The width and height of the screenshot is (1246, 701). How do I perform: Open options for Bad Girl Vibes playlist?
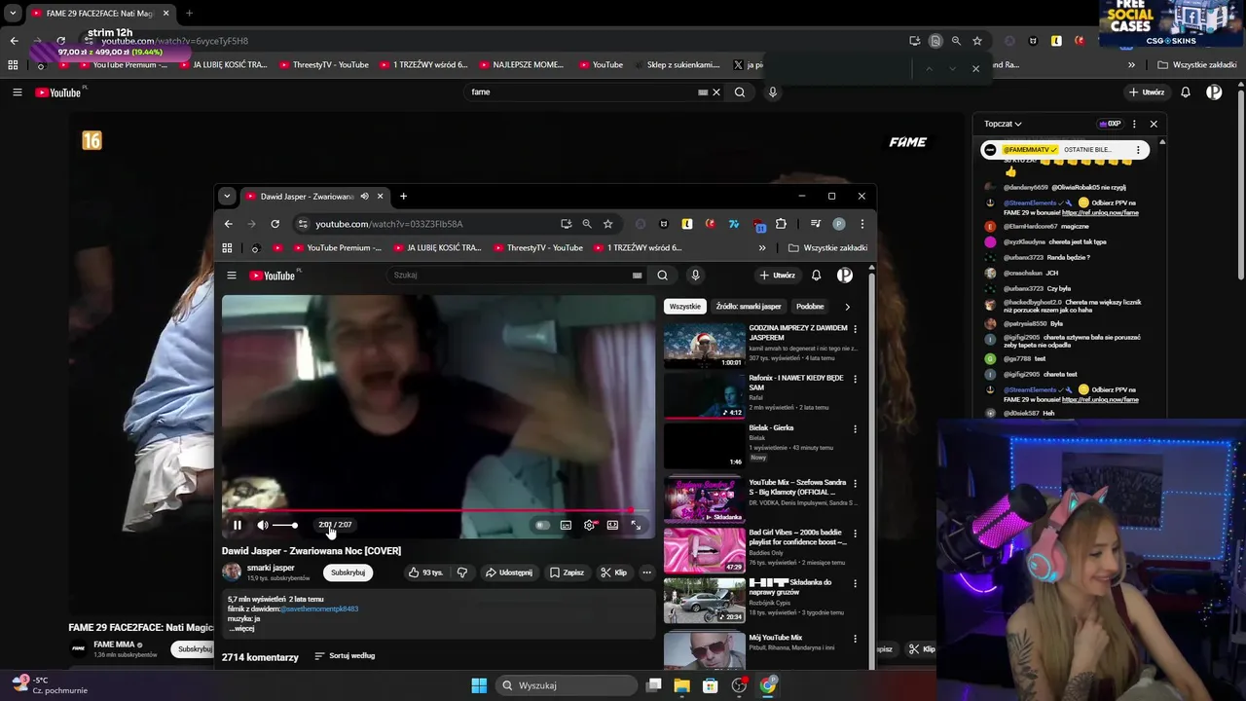pos(856,534)
